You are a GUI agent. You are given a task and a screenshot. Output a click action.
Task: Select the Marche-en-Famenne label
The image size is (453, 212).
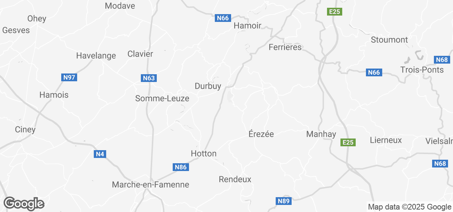[150, 184]
